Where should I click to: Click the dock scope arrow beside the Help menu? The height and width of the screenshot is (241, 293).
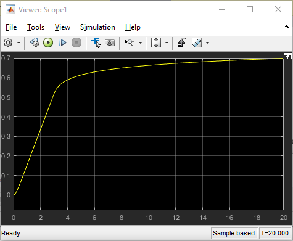pyautogui.click(x=287, y=27)
